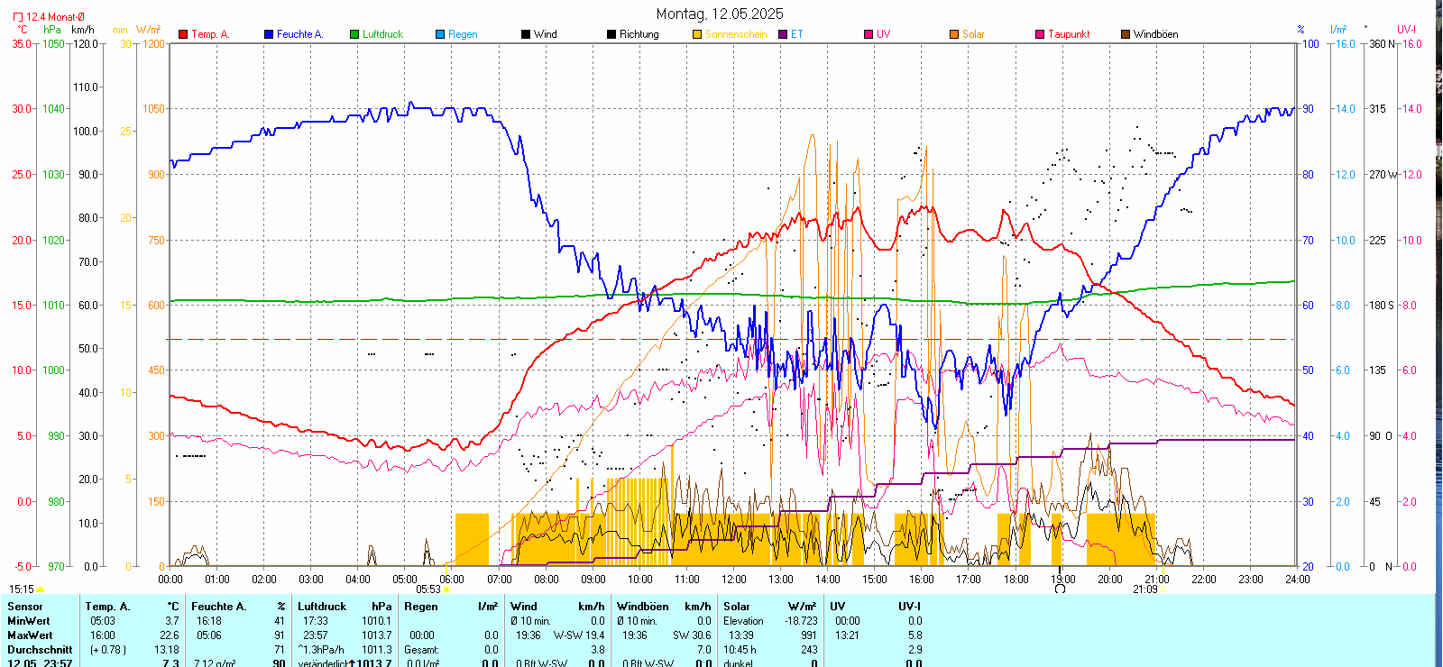Viewport: 1443px width, 667px height.
Task: Click the red Temp. A. legend square
Action: pos(183,34)
